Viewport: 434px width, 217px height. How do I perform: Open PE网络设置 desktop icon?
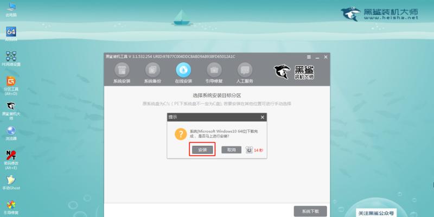[x=11, y=59]
